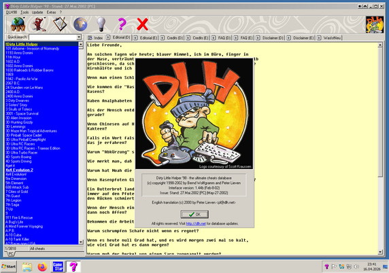389x273 pixels.
Task: Click editorial text scrollbar down arrow
Action: (380, 252)
